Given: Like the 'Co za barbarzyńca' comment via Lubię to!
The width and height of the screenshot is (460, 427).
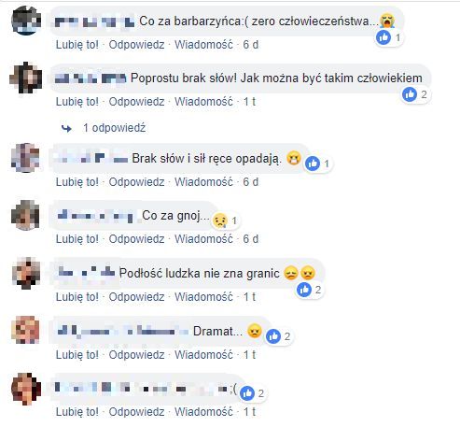Looking at the screenshot, I should pyautogui.click(x=77, y=45).
